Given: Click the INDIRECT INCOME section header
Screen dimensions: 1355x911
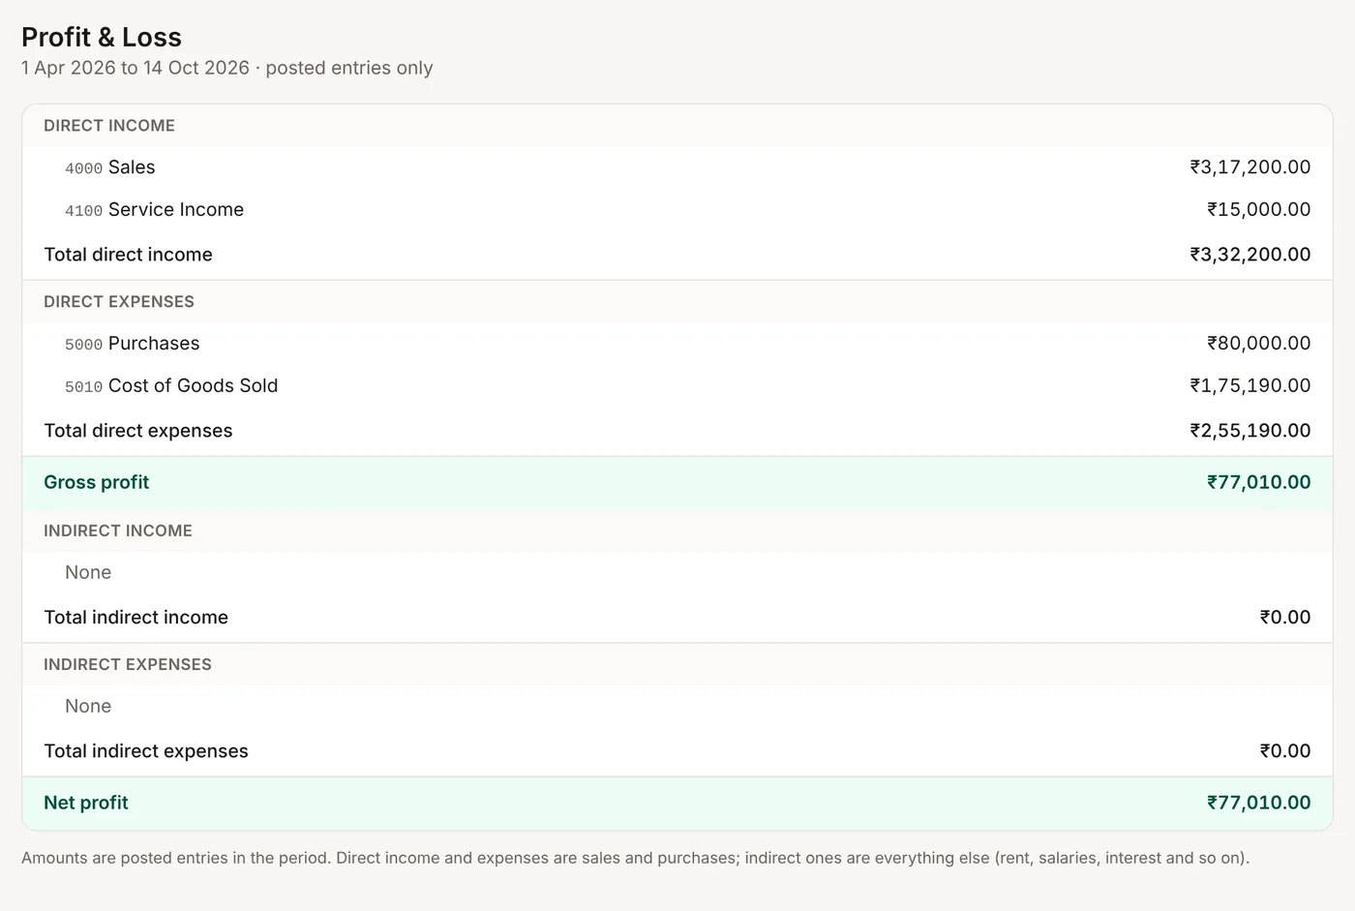Looking at the screenshot, I should (118, 531).
